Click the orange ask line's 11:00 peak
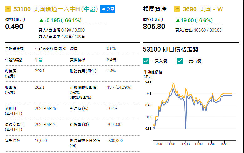The width and height of the screenshot is (244, 153). [x=173, y=84]
